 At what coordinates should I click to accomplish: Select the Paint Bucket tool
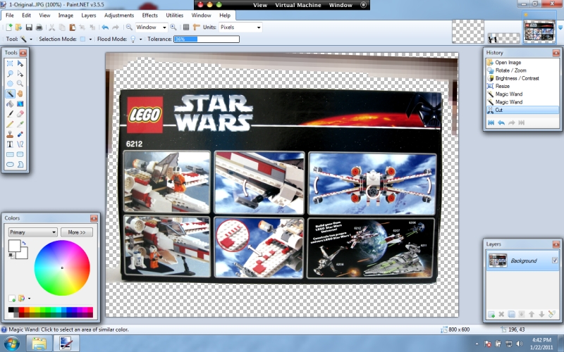click(10, 103)
